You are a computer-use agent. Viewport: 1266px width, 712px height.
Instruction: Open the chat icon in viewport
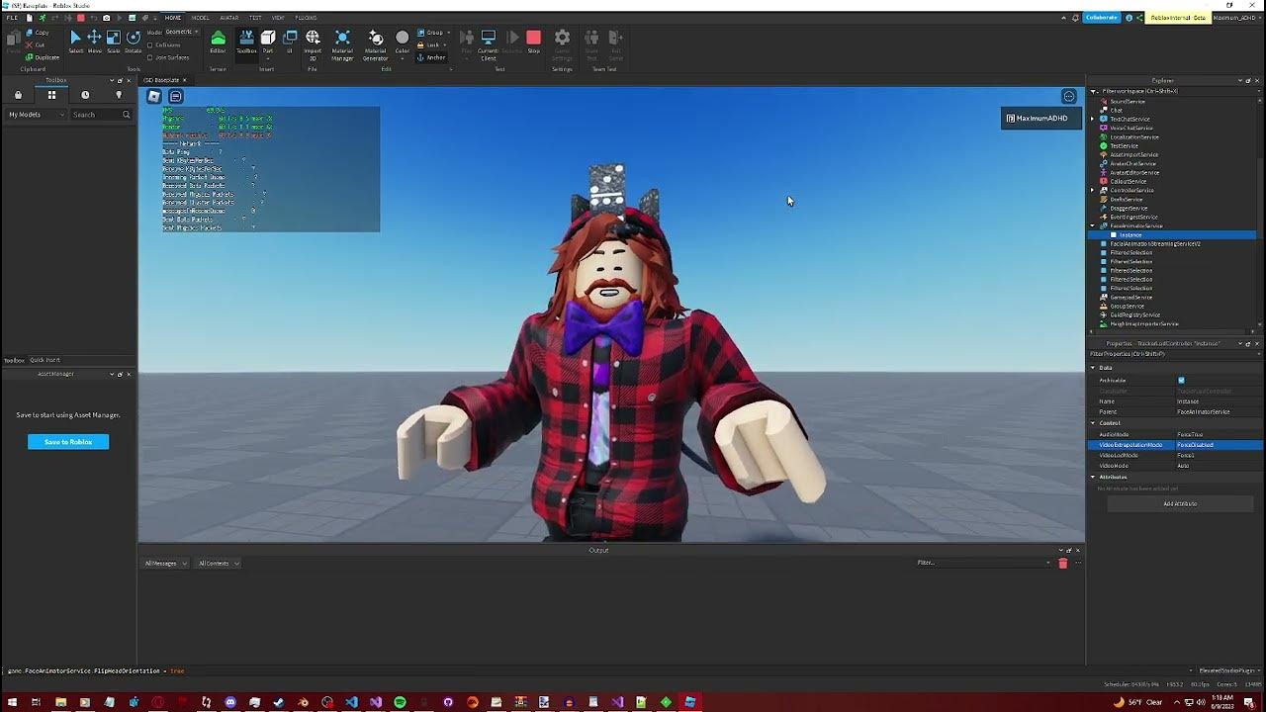pos(176,96)
